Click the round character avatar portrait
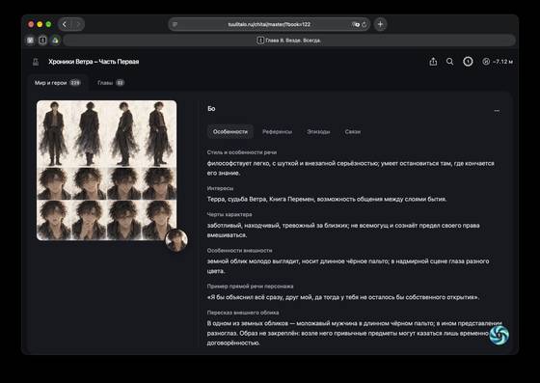This screenshot has width=540, height=383. point(176,240)
